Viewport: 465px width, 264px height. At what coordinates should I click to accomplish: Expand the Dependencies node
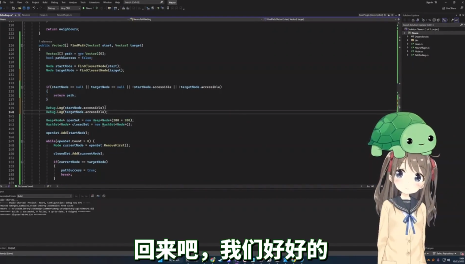click(x=407, y=37)
